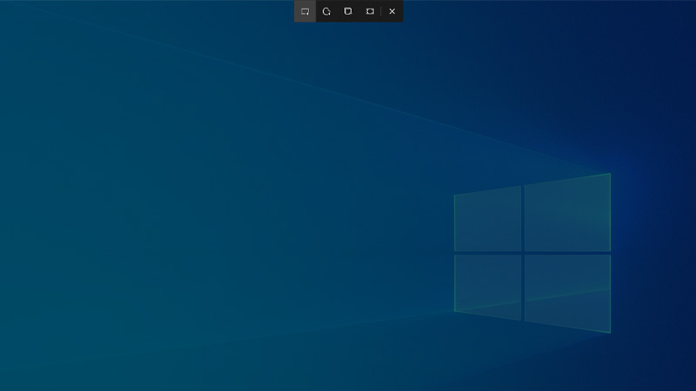
Task: Close the snipping toolbar
Action: (392, 11)
